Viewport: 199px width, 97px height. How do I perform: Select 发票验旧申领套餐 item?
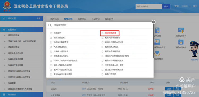pos(15,59)
